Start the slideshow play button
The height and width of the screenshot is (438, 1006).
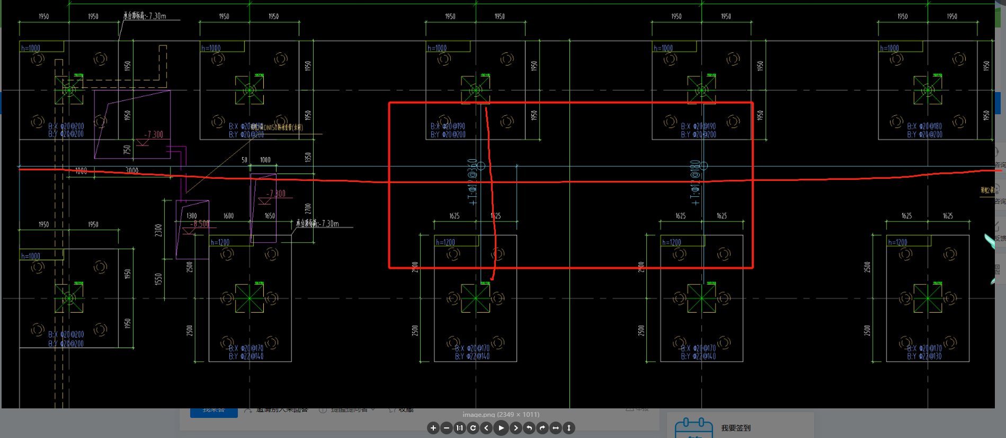501,428
